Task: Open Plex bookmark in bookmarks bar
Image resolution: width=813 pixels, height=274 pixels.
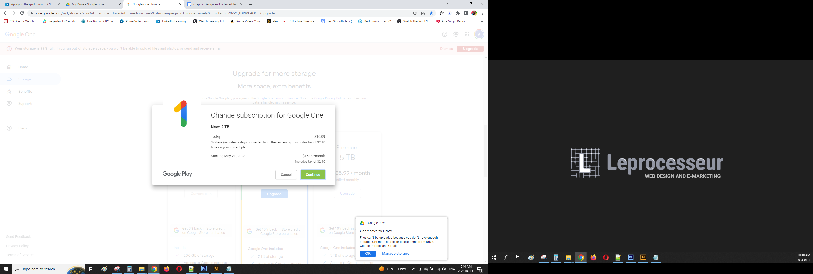Action: tap(273, 22)
